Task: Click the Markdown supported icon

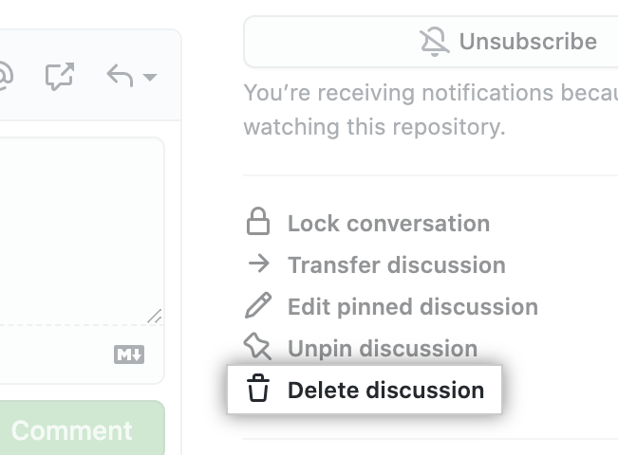Action: tap(129, 355)
